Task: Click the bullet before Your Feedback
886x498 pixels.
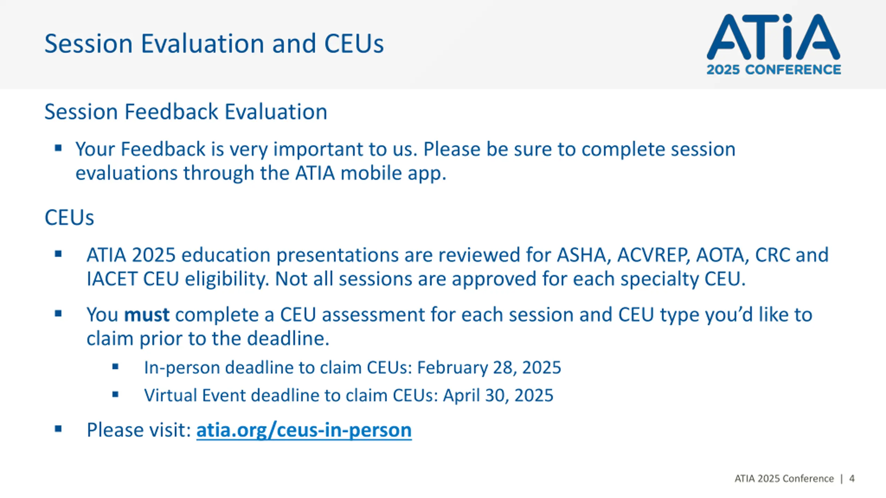Action: pyautogui.click(x=58, y=149)
